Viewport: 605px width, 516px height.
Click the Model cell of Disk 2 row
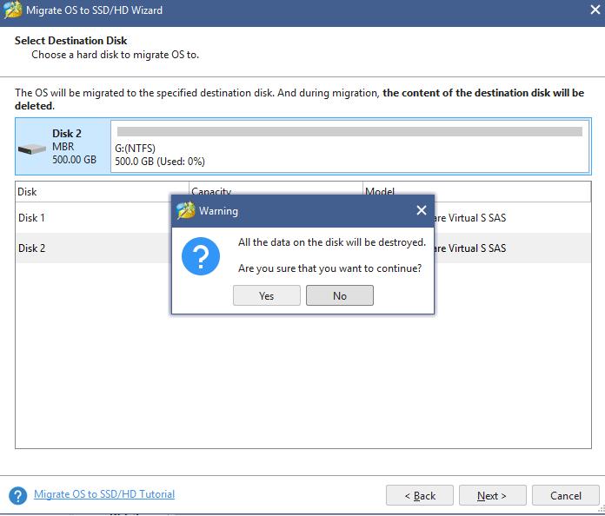coord(476,248)
